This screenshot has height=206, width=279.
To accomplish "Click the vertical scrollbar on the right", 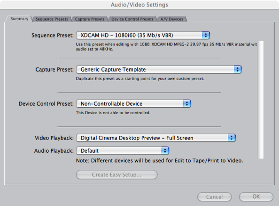I will click(261, 100).
